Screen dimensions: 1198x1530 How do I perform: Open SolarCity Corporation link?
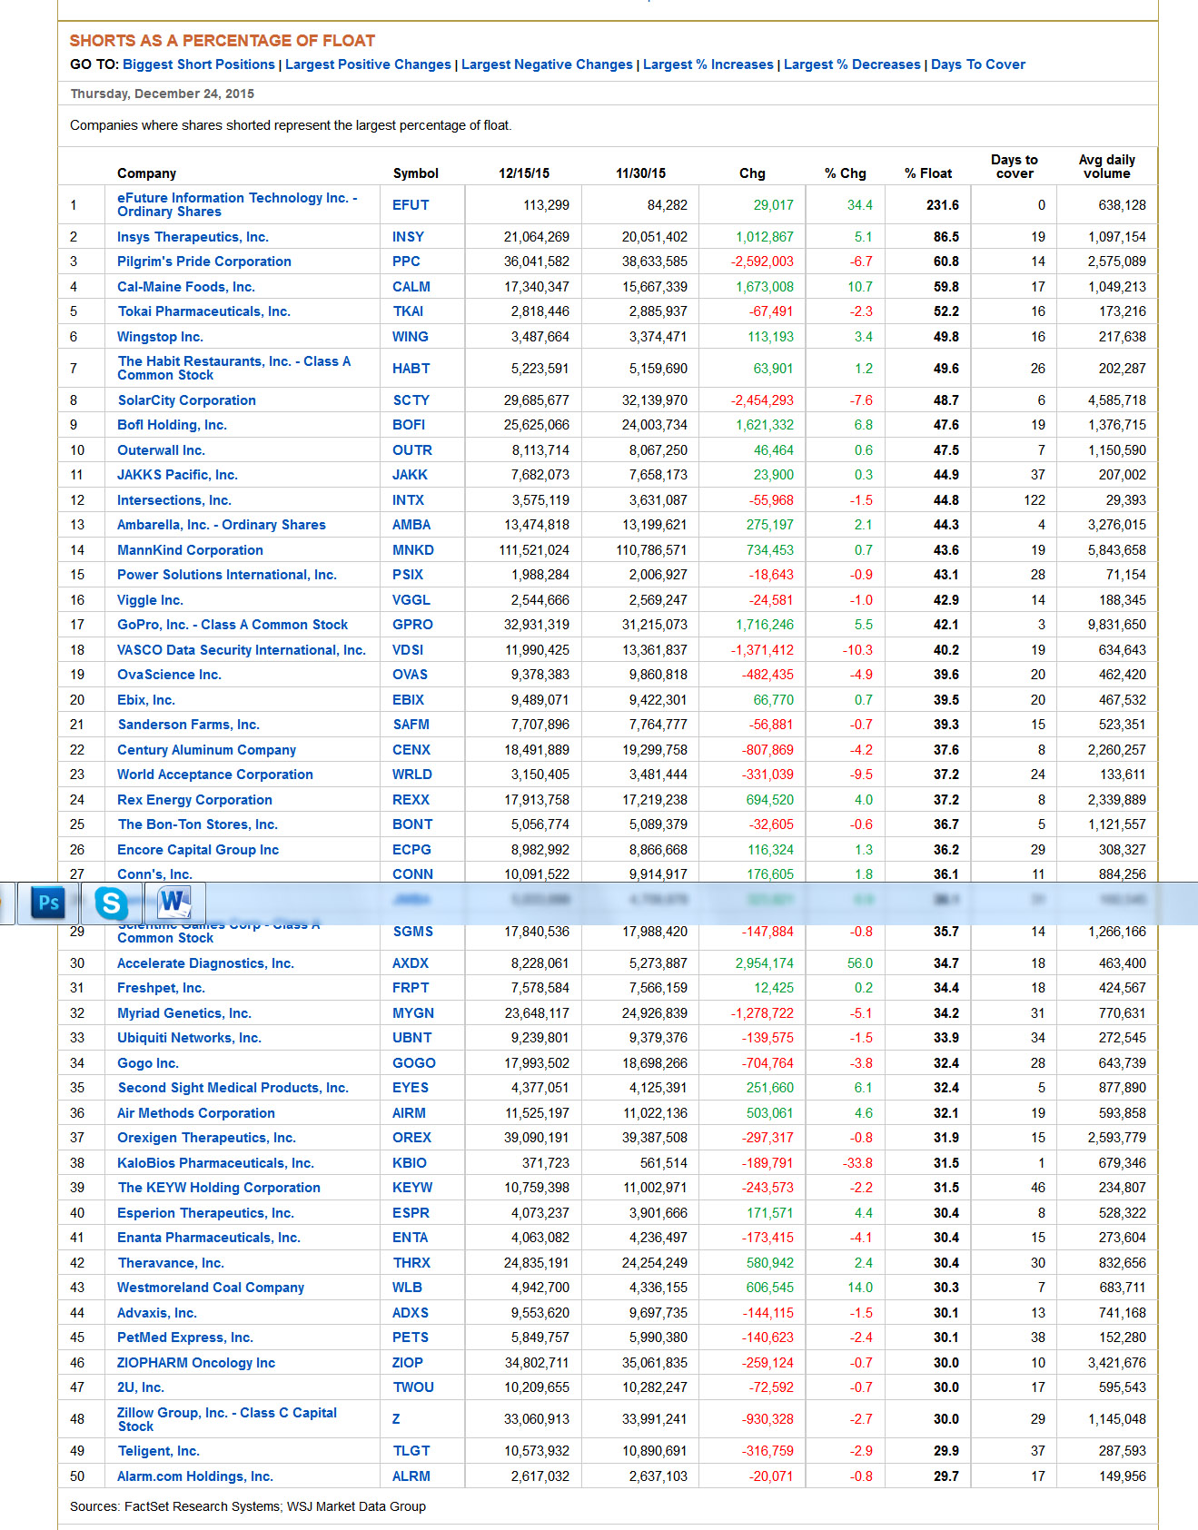coord(186,400)
